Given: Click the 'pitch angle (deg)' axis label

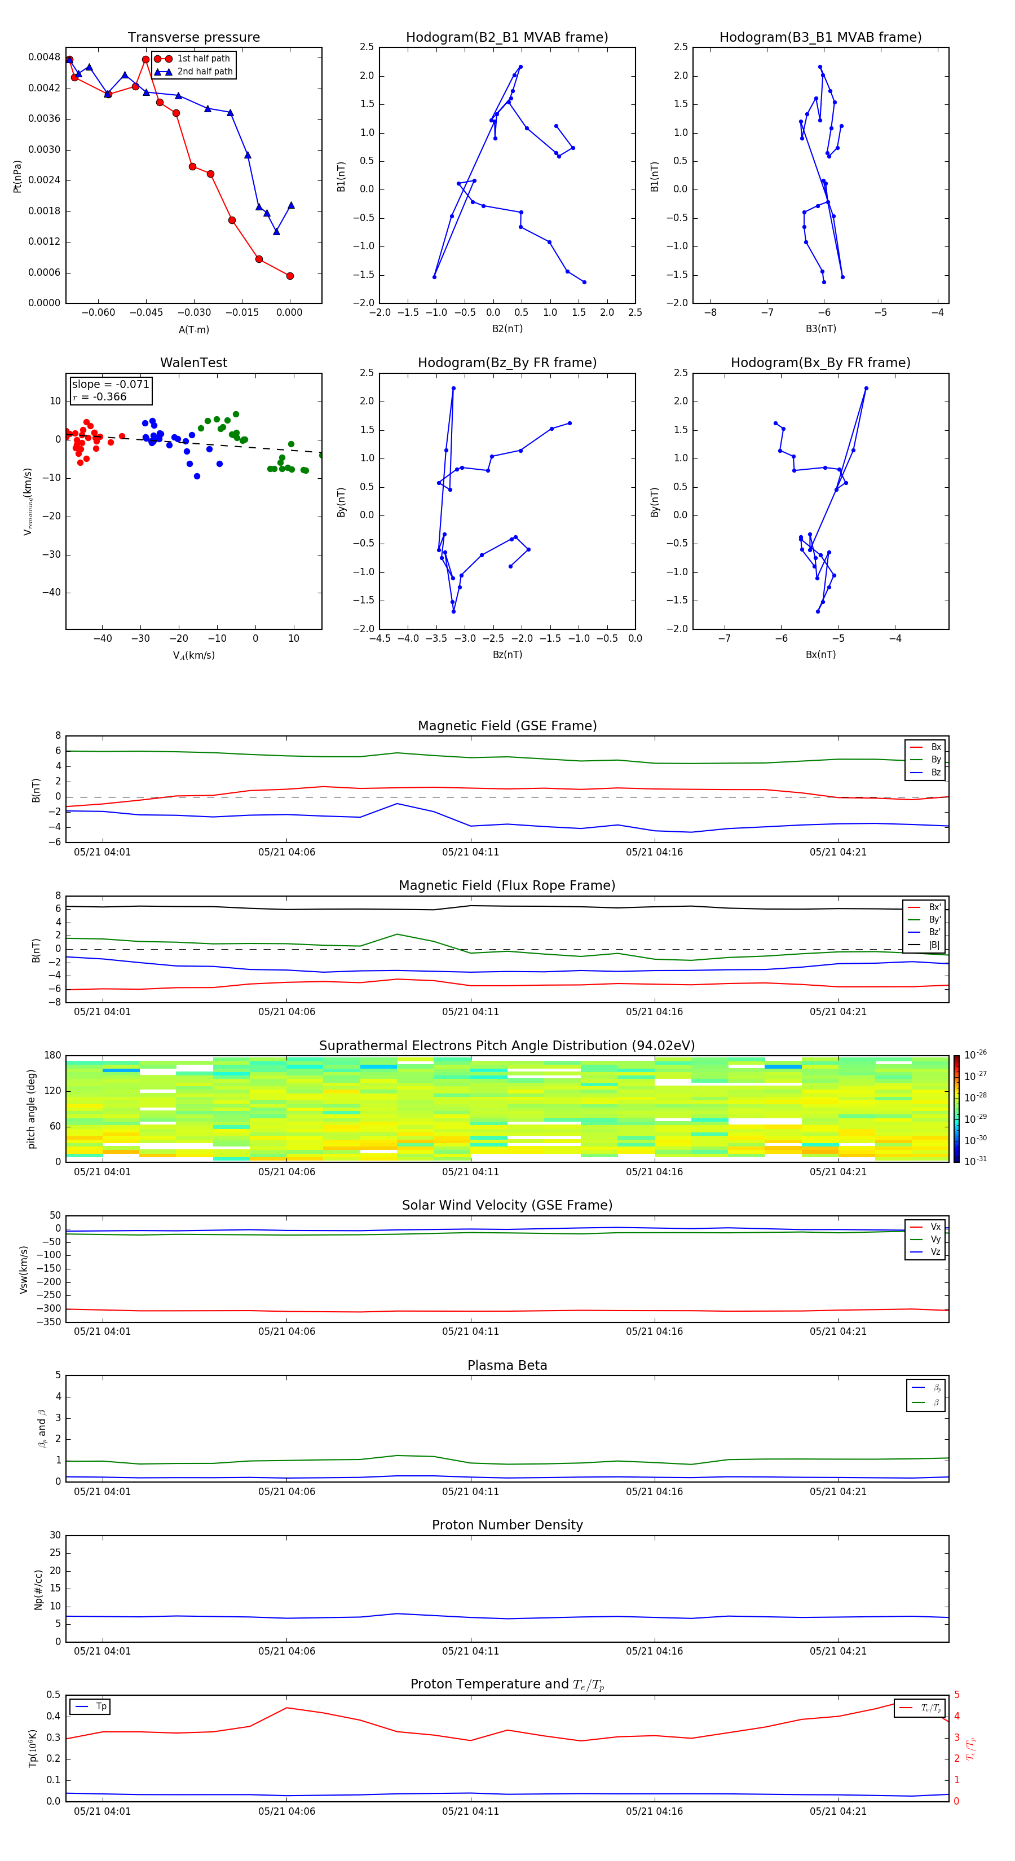Looking at the screenshot, I should [x=31, y=1109].
